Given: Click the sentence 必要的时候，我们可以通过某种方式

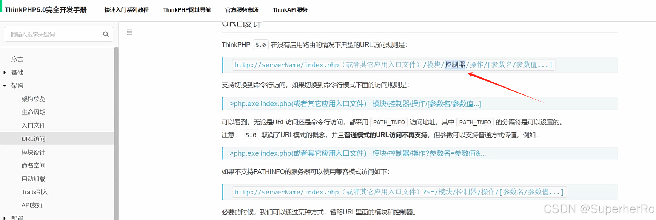Looking at the screenshot, I should (x=320, y=212).
